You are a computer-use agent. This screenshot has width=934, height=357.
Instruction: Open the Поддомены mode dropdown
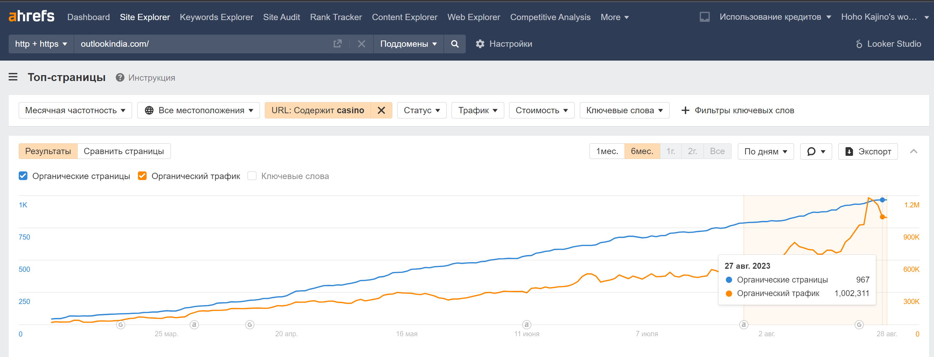tap(408, 44)
